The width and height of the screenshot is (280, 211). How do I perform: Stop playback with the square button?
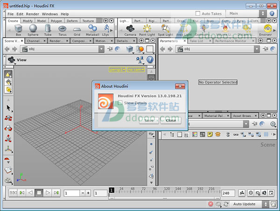tap(39, 193)
